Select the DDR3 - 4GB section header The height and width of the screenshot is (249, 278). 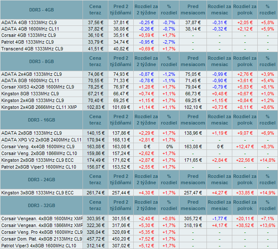41,10
